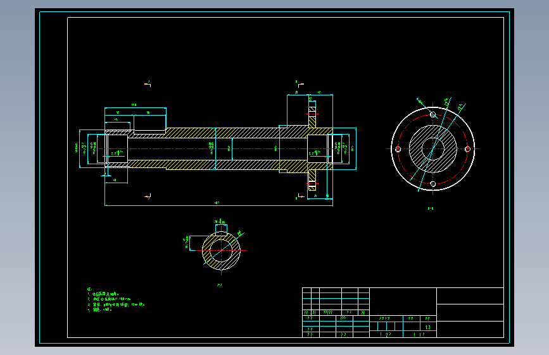549x355 pixels.
Task: Select the right bolt hole on flange view
Action: pyautogui.click(x=467, y=149)
